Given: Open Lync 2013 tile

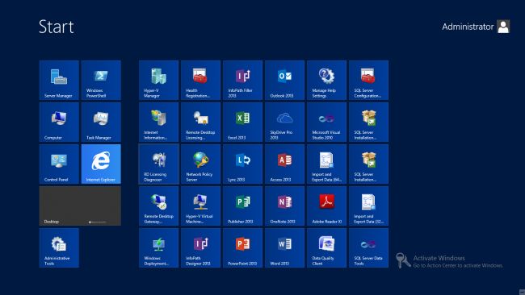Looking at the screenshot, I should pyautogui.click(x=243, y=164).
